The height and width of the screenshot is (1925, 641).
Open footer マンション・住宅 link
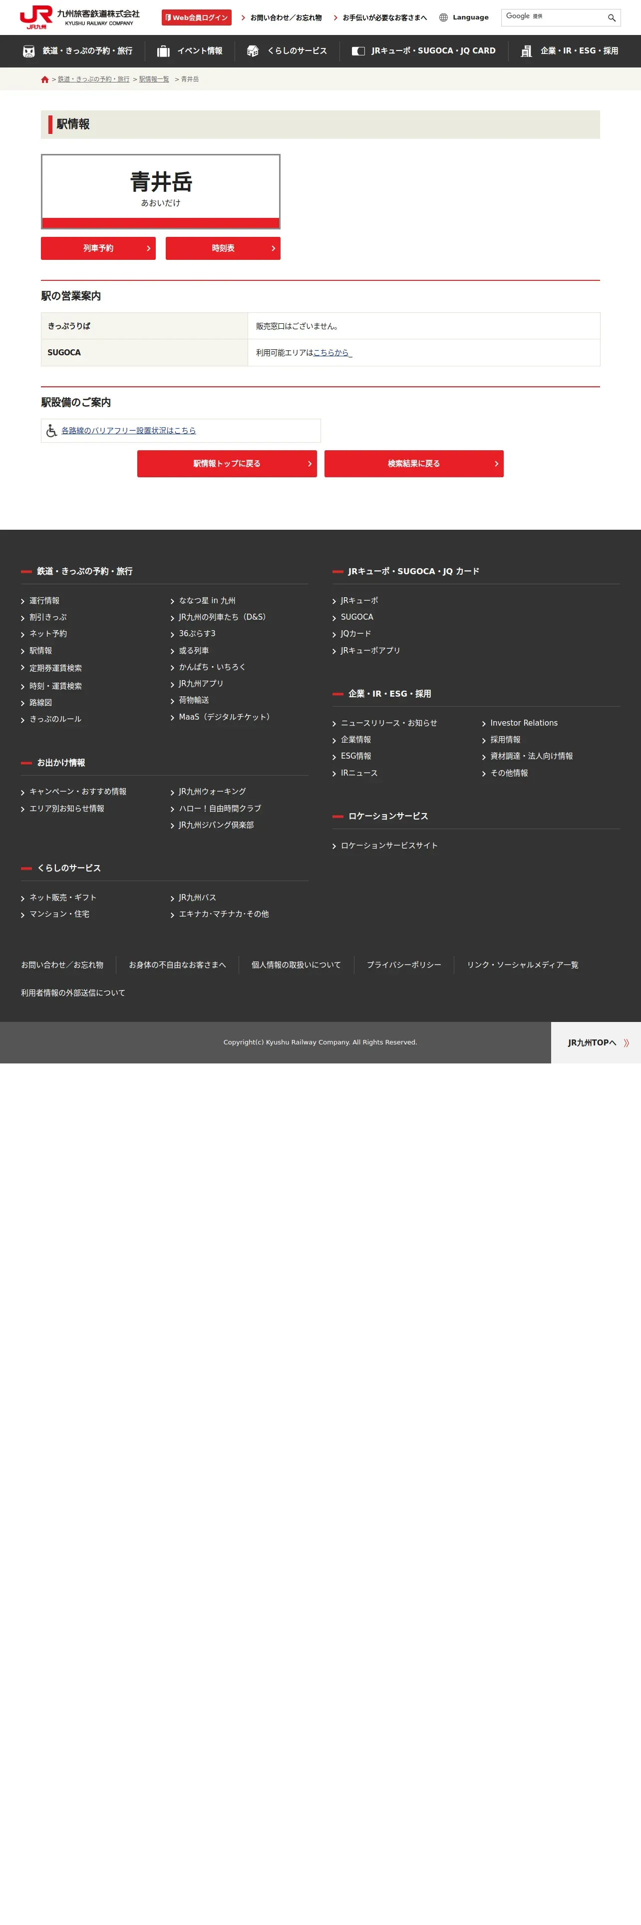tap(59, 914)
